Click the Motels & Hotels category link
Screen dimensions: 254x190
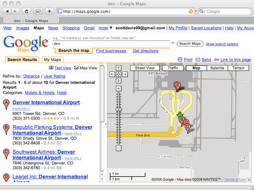click(40, 93)
